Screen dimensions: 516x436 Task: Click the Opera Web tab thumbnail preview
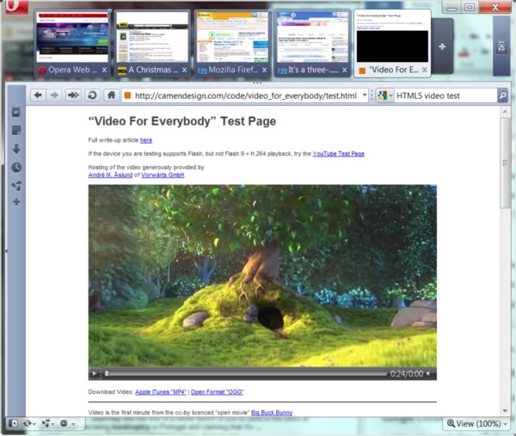(72, 37)
